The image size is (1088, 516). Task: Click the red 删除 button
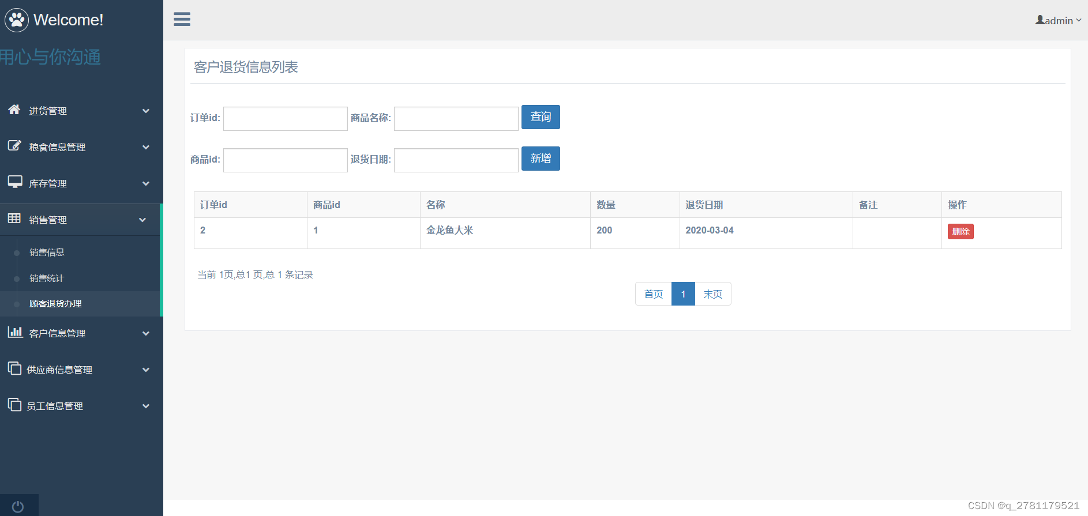pos(961,232)
